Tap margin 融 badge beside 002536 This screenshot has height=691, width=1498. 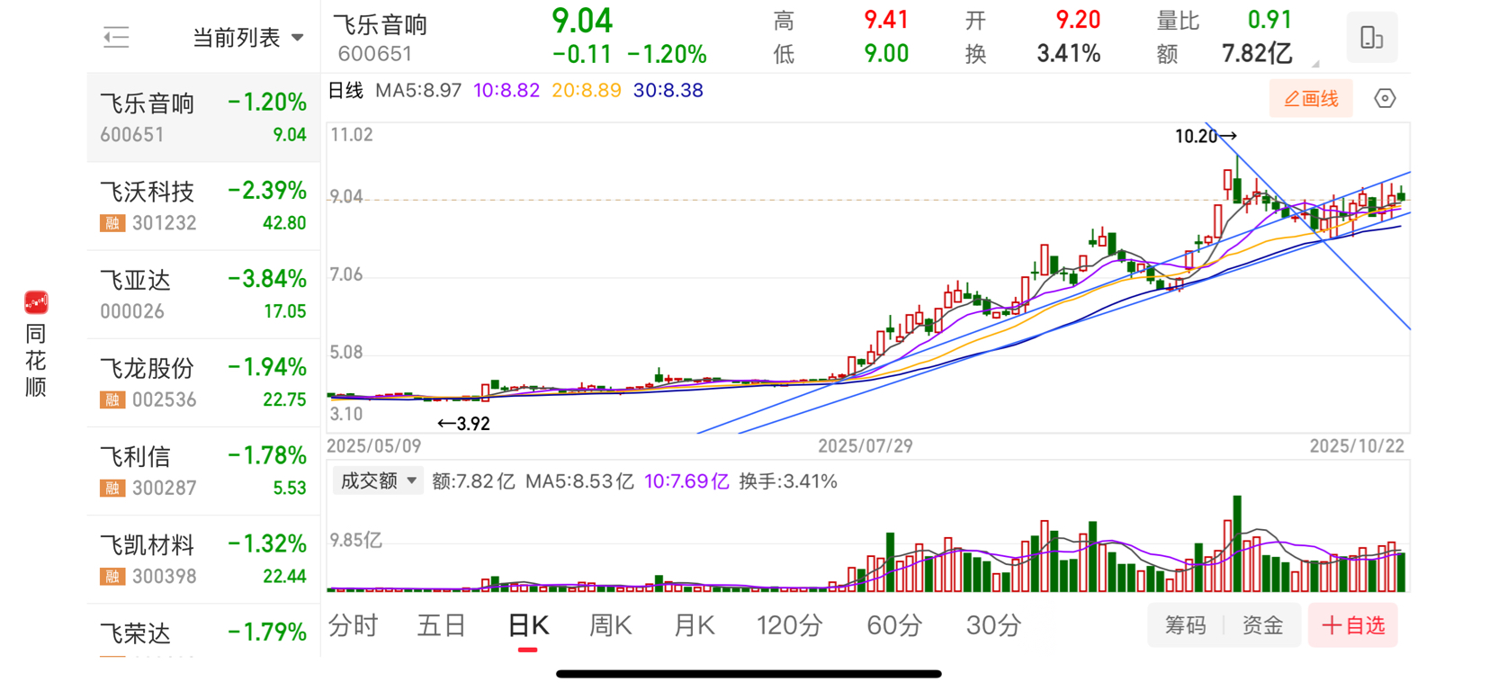pyautogui.click(x=112, y=399)
